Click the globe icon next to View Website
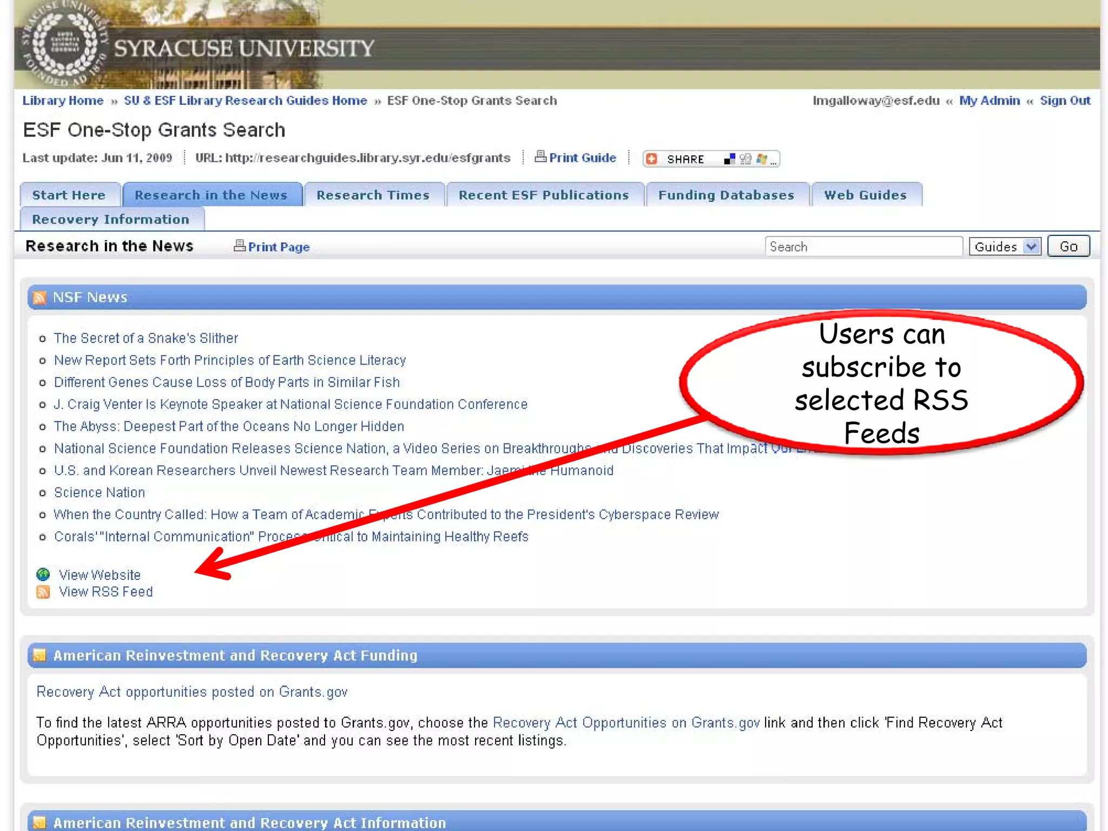 [43, 575]
